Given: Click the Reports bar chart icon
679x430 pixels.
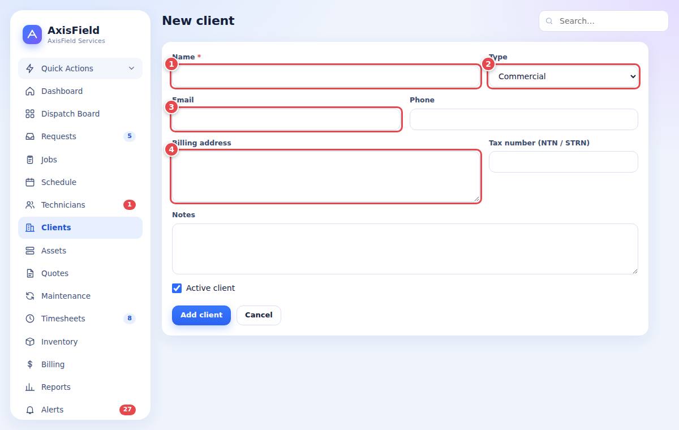Looking at the screenshot, I should [30, 387].
